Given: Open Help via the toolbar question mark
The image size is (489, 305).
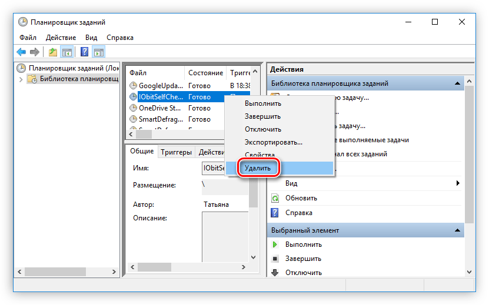Looking at the screenshot, I should tap(84, 52).
